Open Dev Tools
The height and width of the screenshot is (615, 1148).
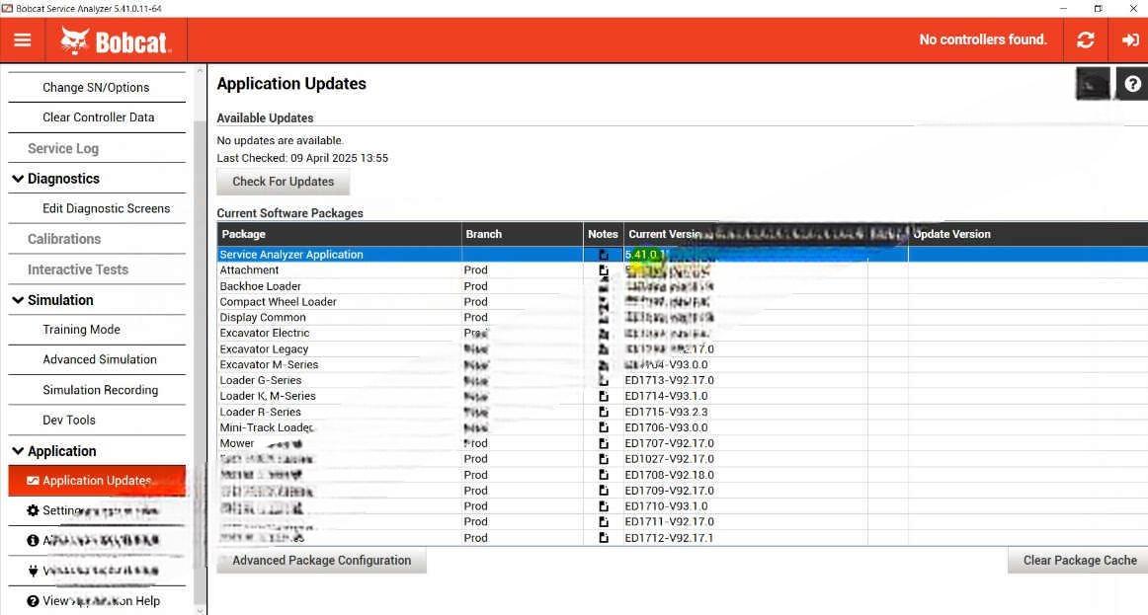pos(69,421)
